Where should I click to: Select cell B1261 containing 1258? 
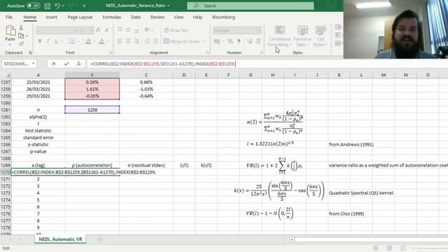pos(92,110)
